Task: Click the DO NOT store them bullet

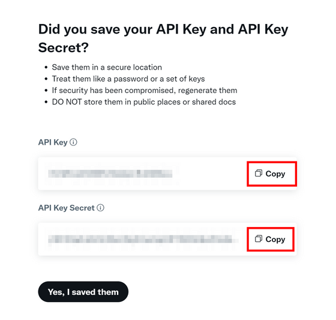Action: [144, 102]
